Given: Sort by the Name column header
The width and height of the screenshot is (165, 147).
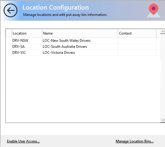Looking at the screenshot, I should tap(80, 33).
